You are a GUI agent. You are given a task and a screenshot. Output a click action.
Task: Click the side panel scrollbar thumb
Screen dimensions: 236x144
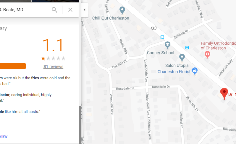coord(80,125)
